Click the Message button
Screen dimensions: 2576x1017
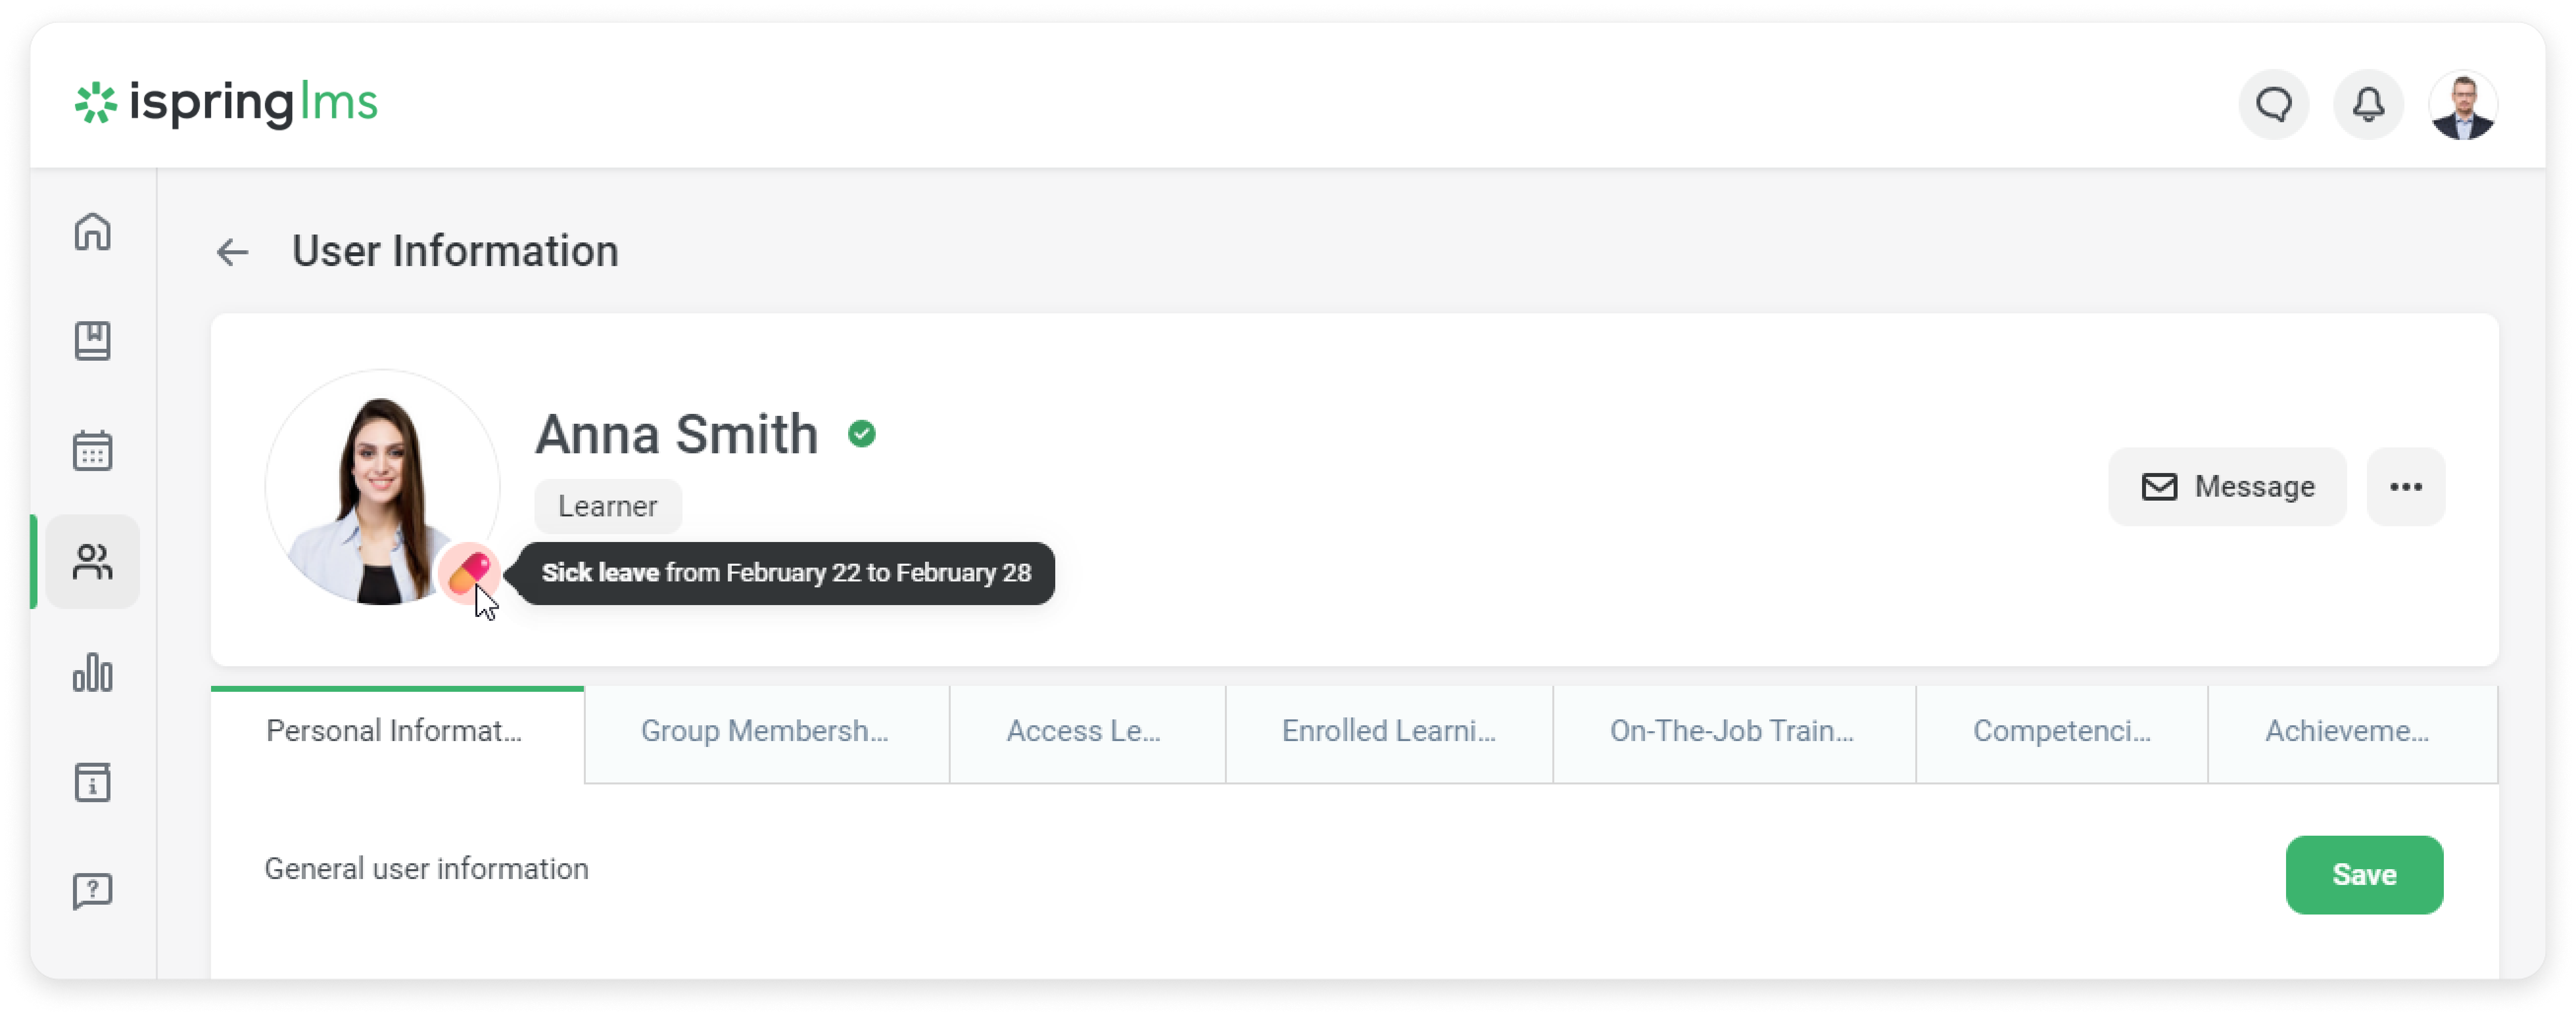[x=2227, y=486]
